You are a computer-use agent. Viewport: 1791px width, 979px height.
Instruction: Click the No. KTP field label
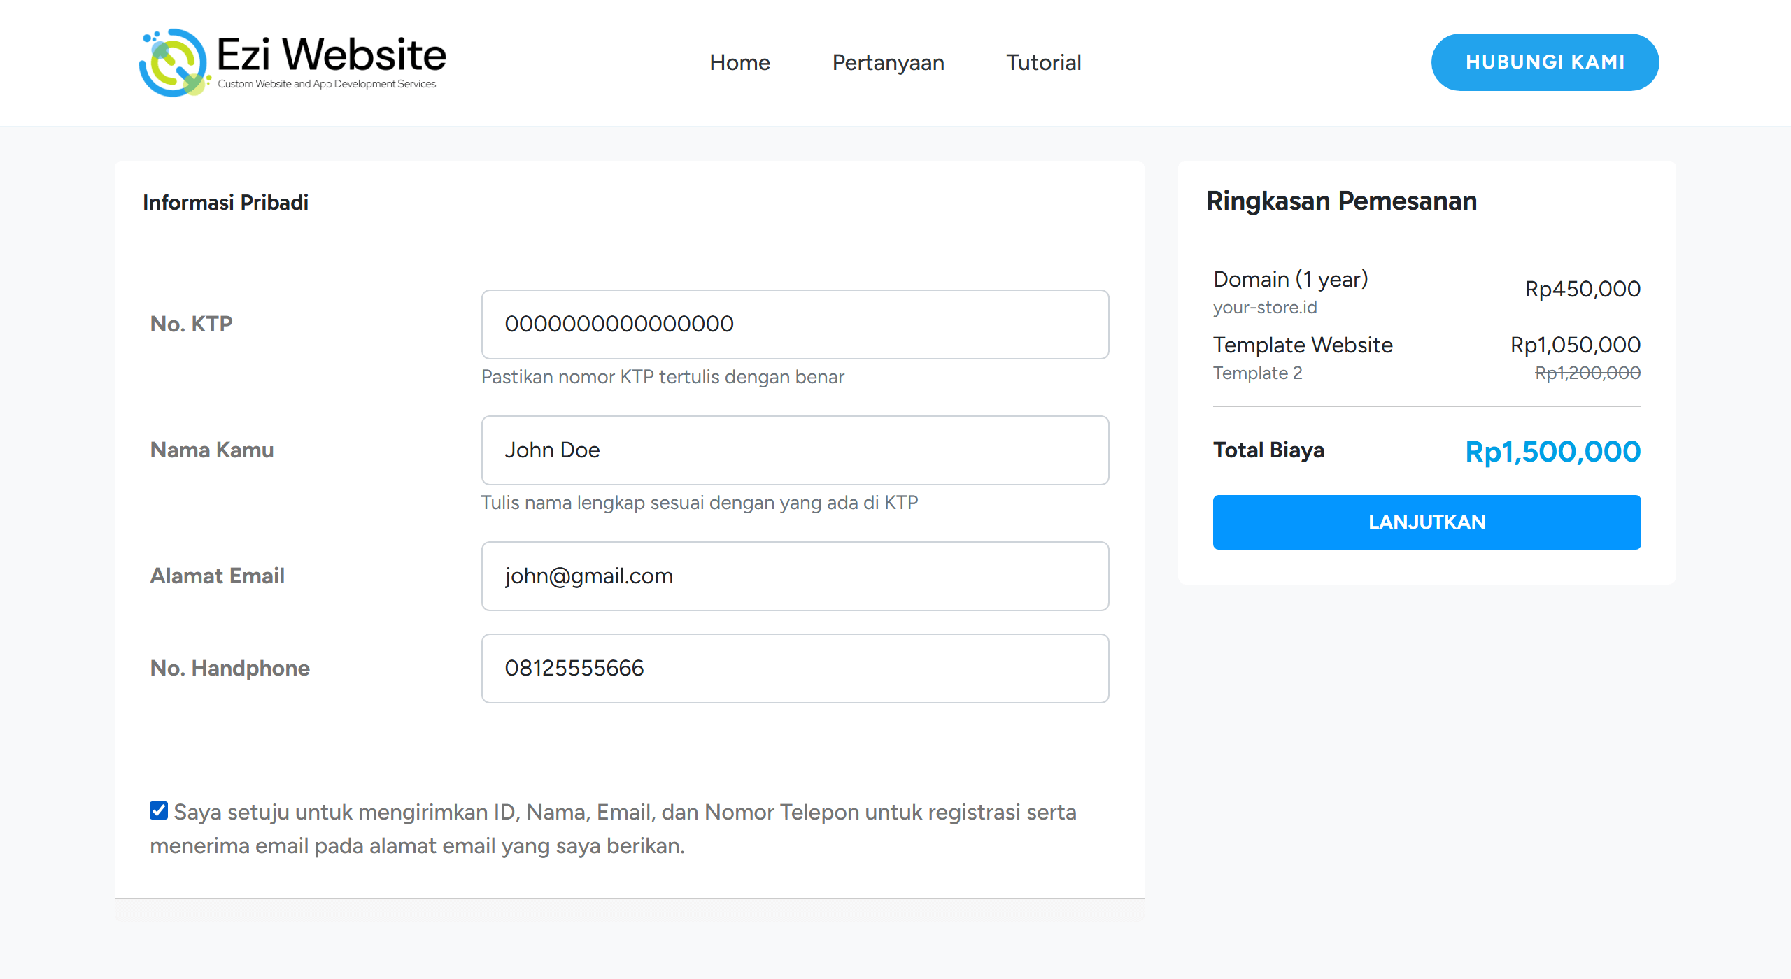click(x=191, y=324)
